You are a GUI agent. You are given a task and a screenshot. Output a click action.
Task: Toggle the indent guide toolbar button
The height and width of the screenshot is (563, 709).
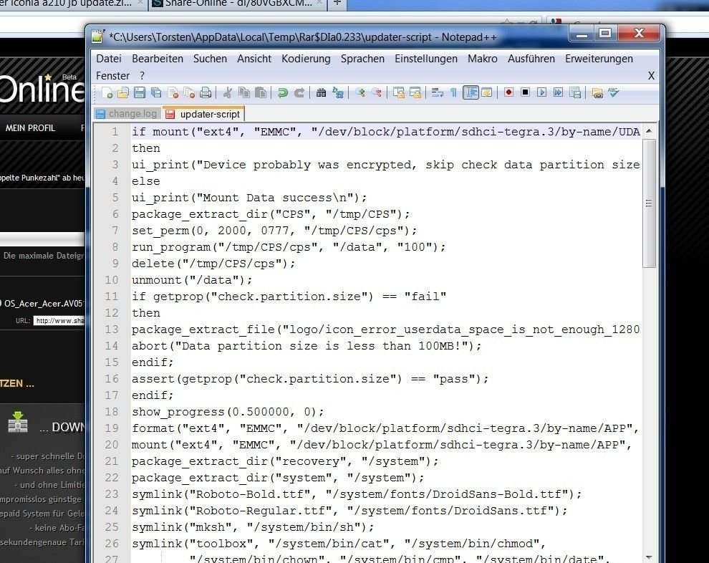471,92
